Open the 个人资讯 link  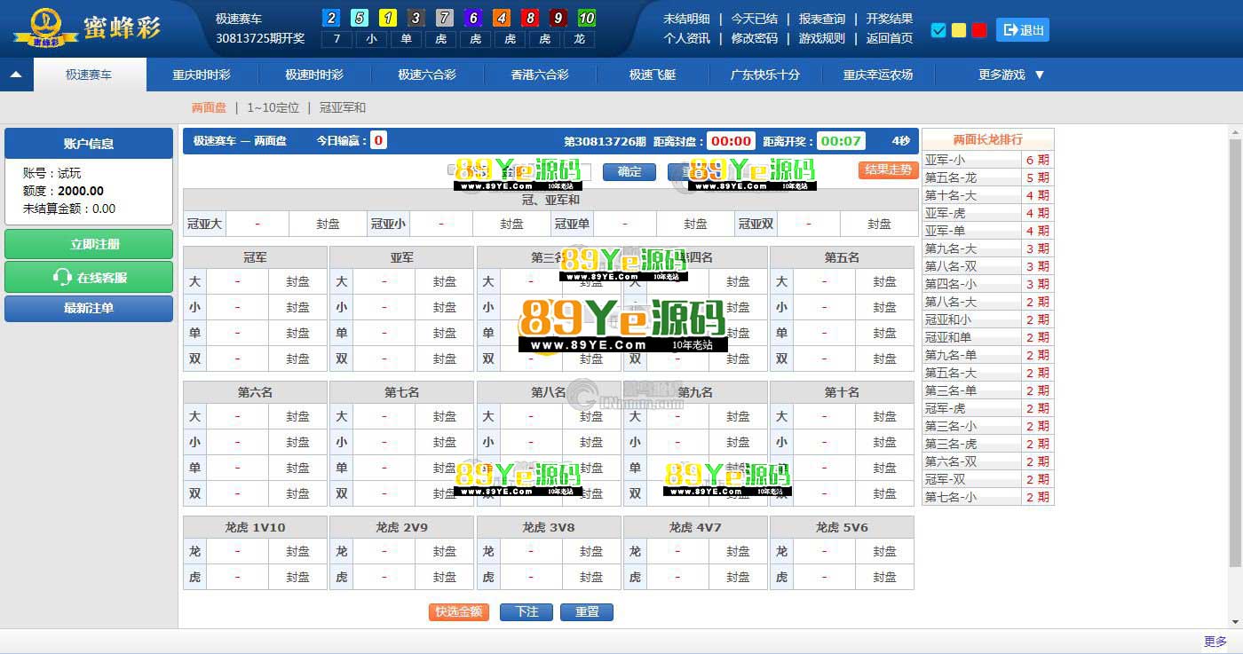click(x=687, y=38)
